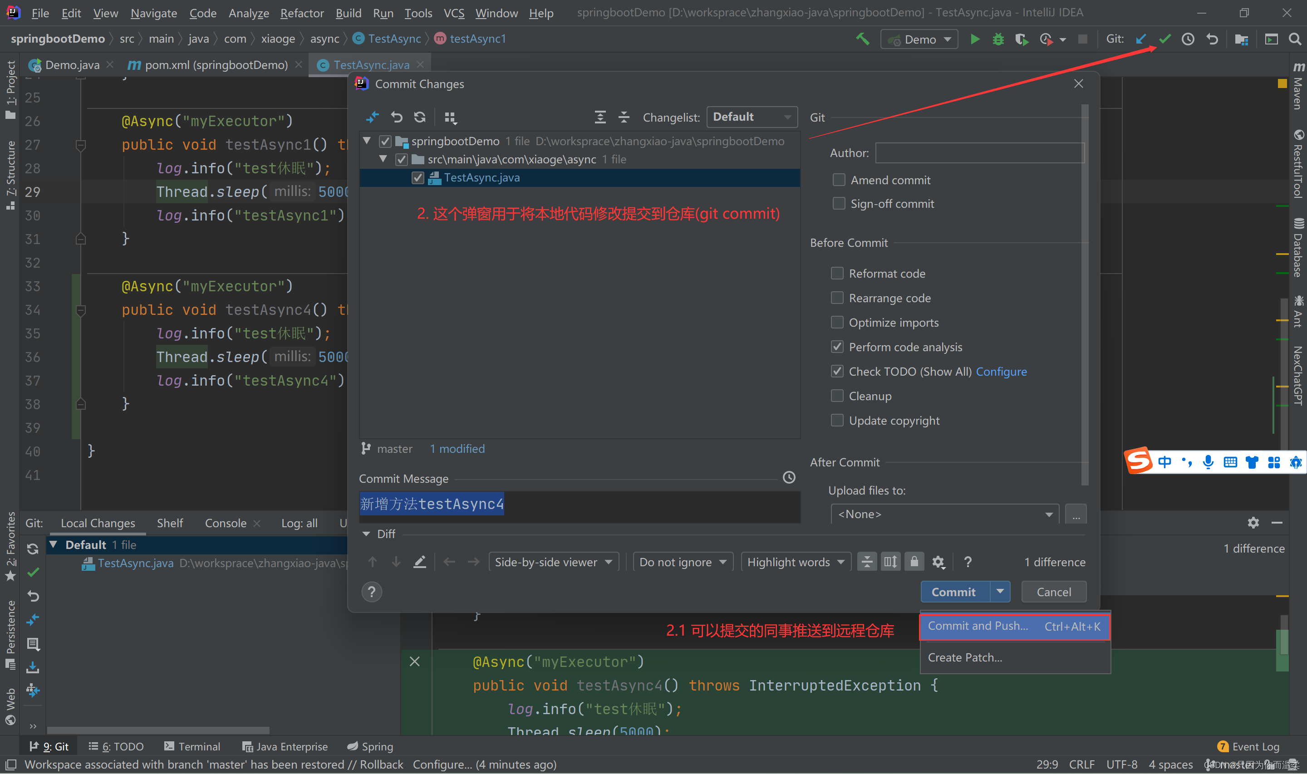Click the Git update project arrow icon

[1141, 39]
